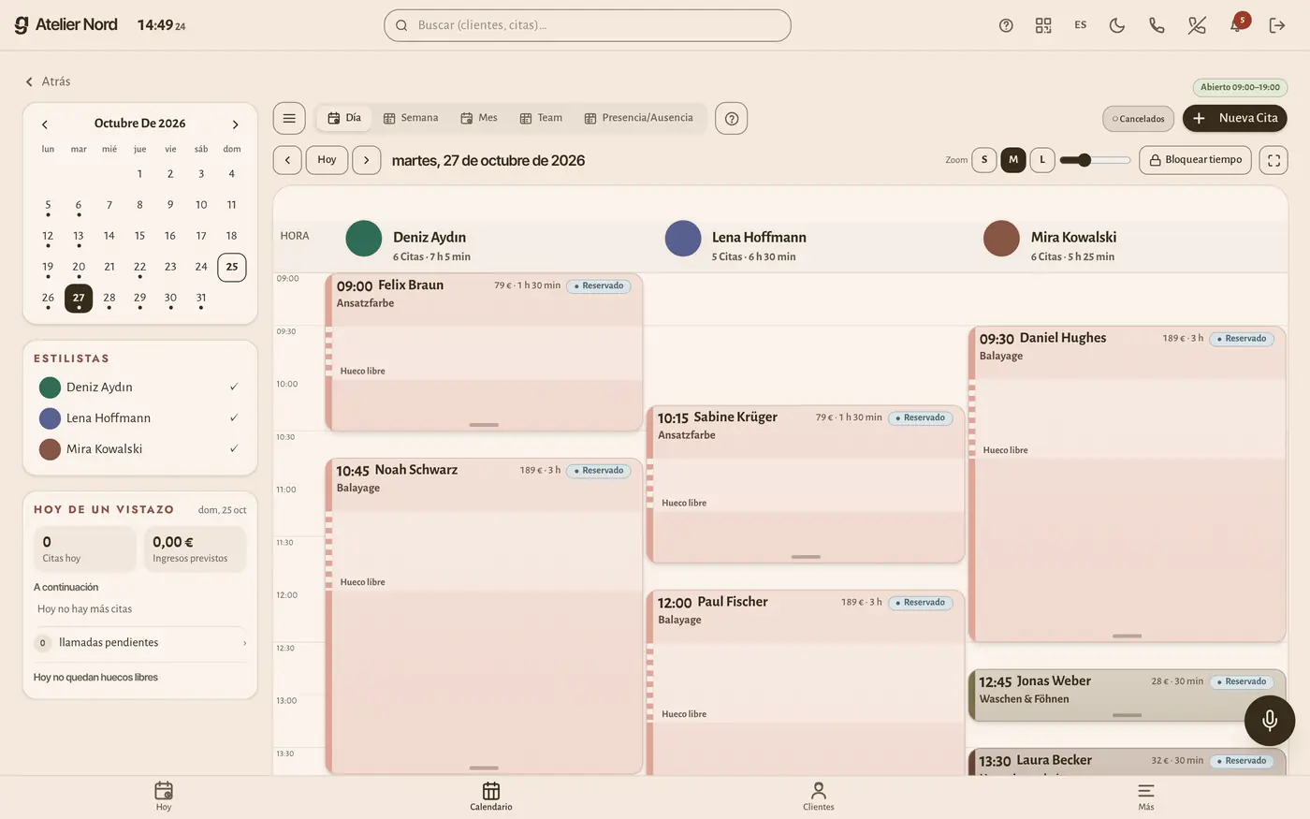
Task: Click the phone call icon
Action: (x=1157, y=25)
